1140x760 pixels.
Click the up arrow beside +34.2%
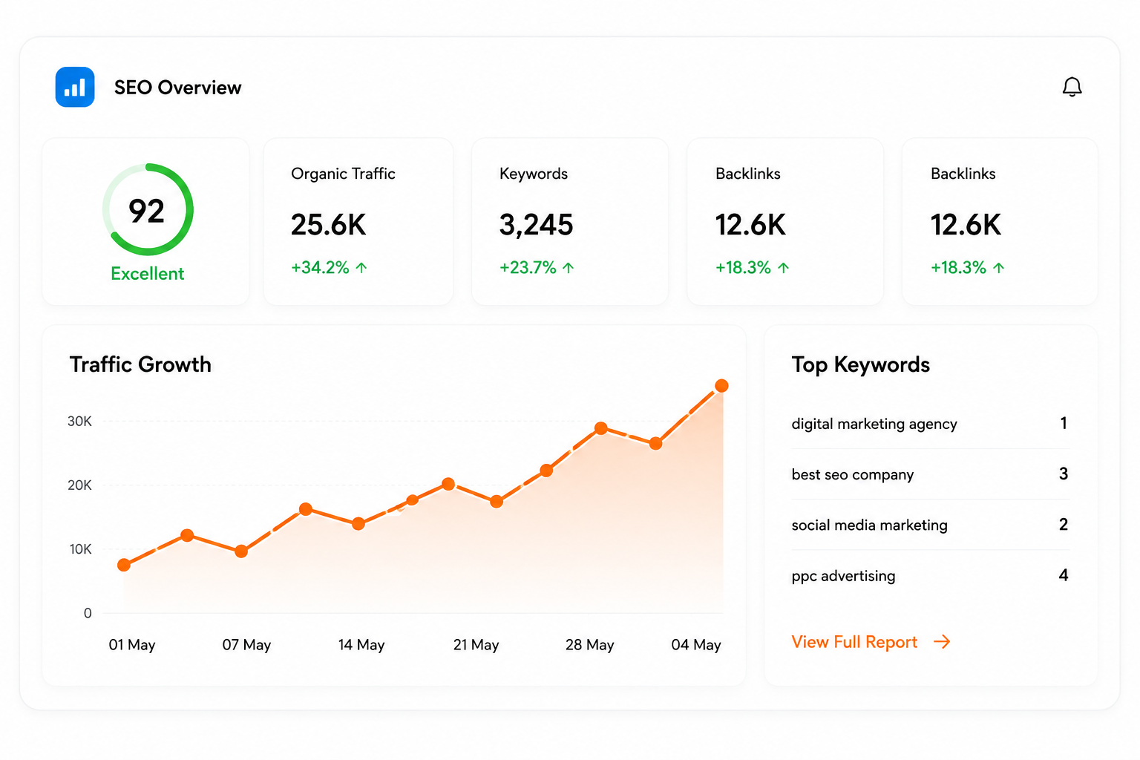coord(361,268)
